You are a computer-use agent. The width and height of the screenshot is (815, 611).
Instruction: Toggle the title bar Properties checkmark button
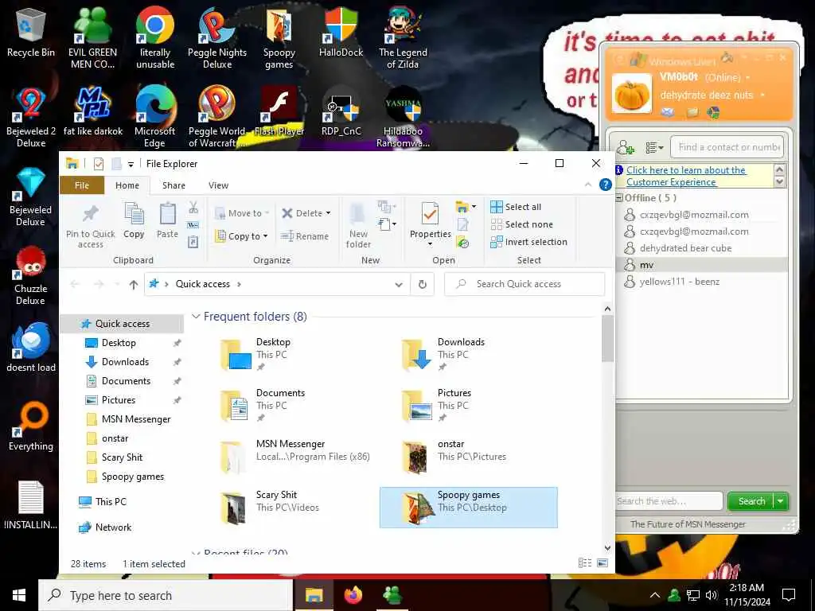98,164
